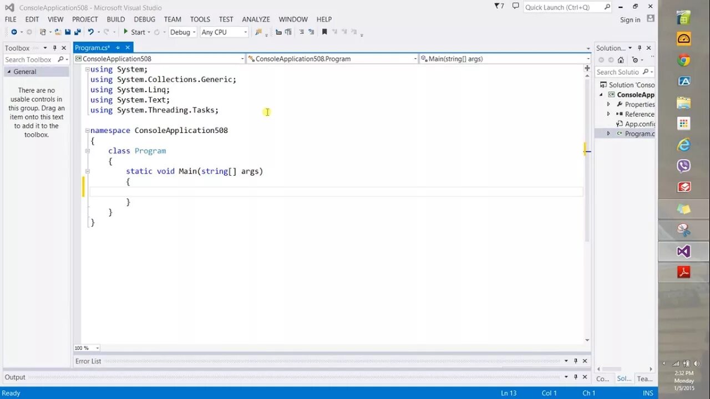
Task: Click the Comment selected lines icon
Action: click(302, 32)
